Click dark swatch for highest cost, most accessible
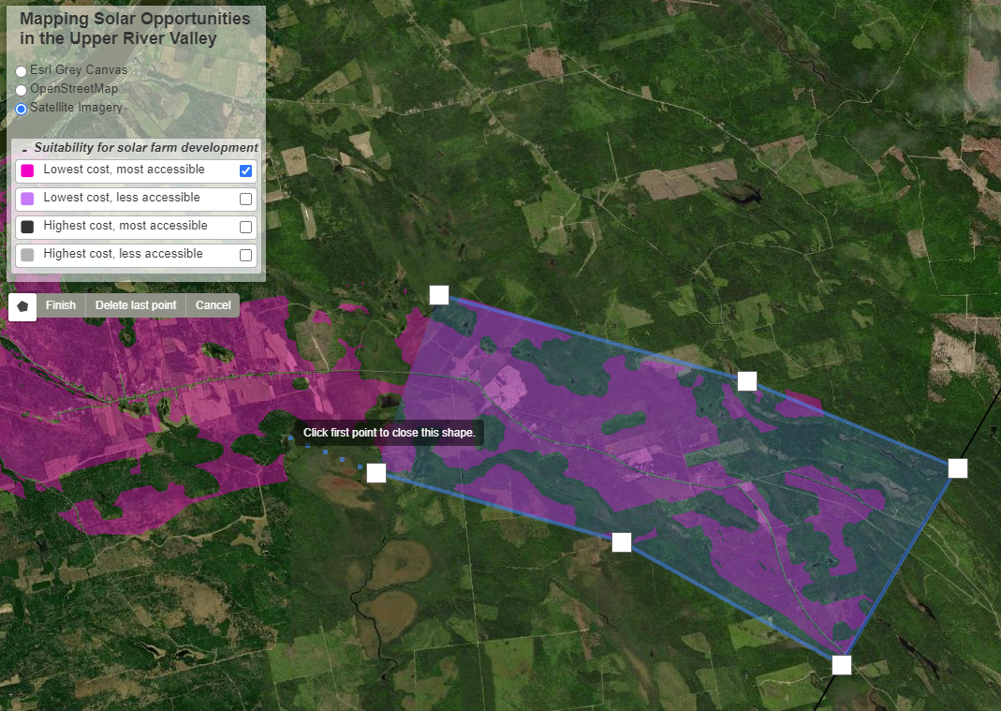Viewport: 1001px width, 711px height. [x=27, y=227]
